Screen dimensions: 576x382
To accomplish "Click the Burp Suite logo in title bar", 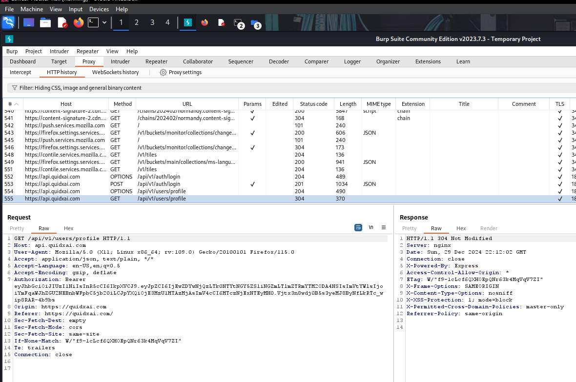I will [9, 39].
